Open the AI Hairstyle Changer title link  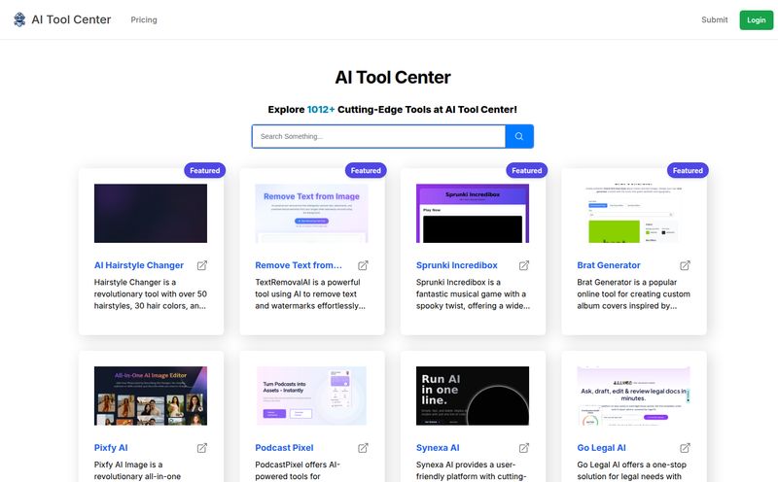pos(139,265)
